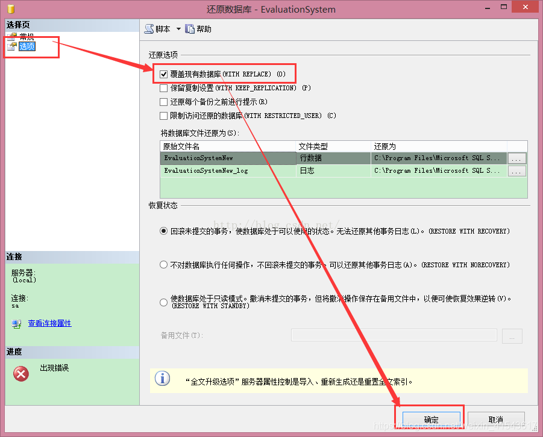Close the restore database window
Viewport: 543px width, 437px height.
click(x=526, y=7)
